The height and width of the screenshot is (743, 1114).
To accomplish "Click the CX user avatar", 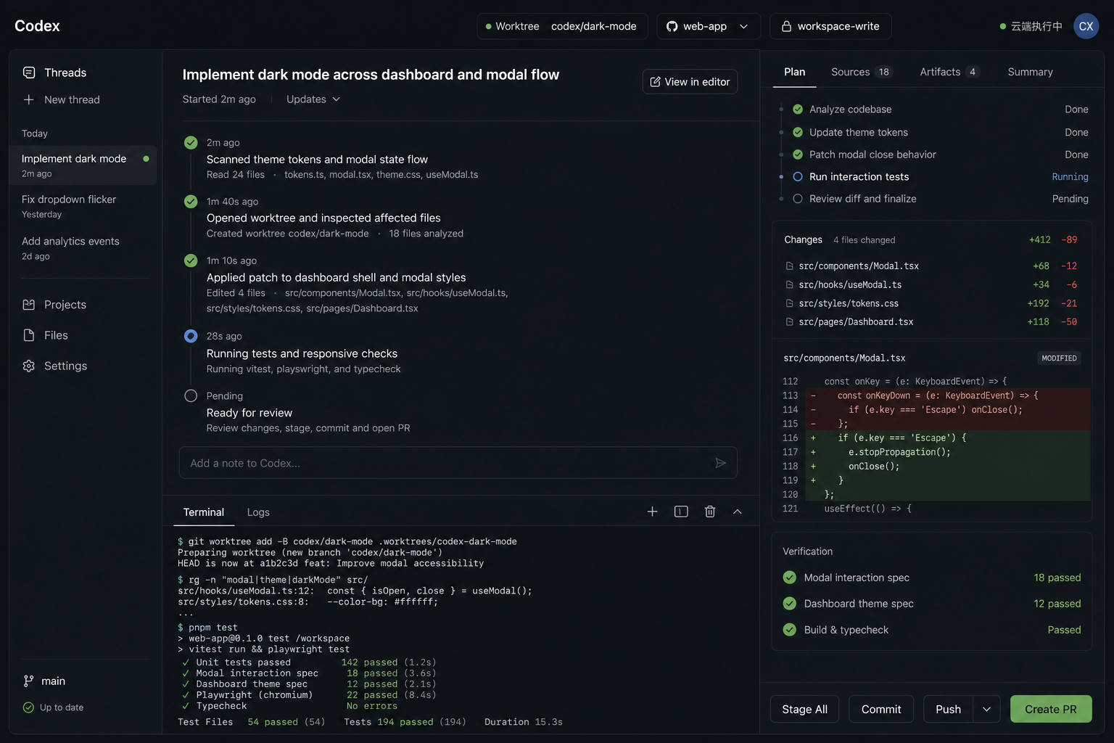I will [1086, 26].
